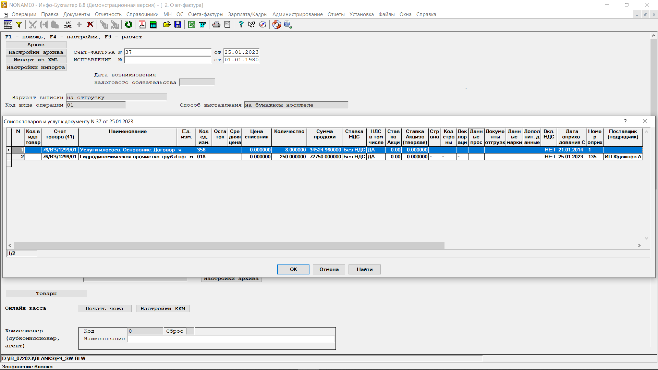Click the blue floppy save icon
Image resolution: width=658 pixels, height=370 pixels.
click(x=178, y=24)
